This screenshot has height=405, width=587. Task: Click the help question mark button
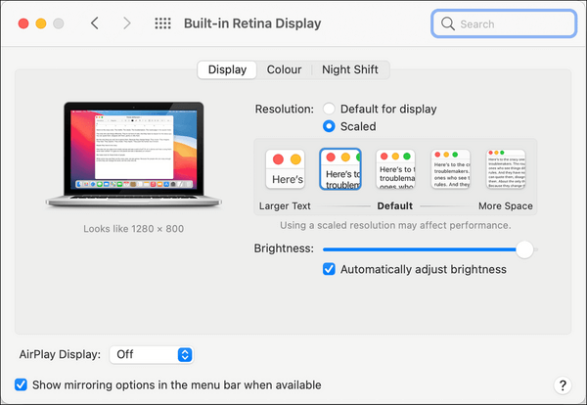(563, 385)
